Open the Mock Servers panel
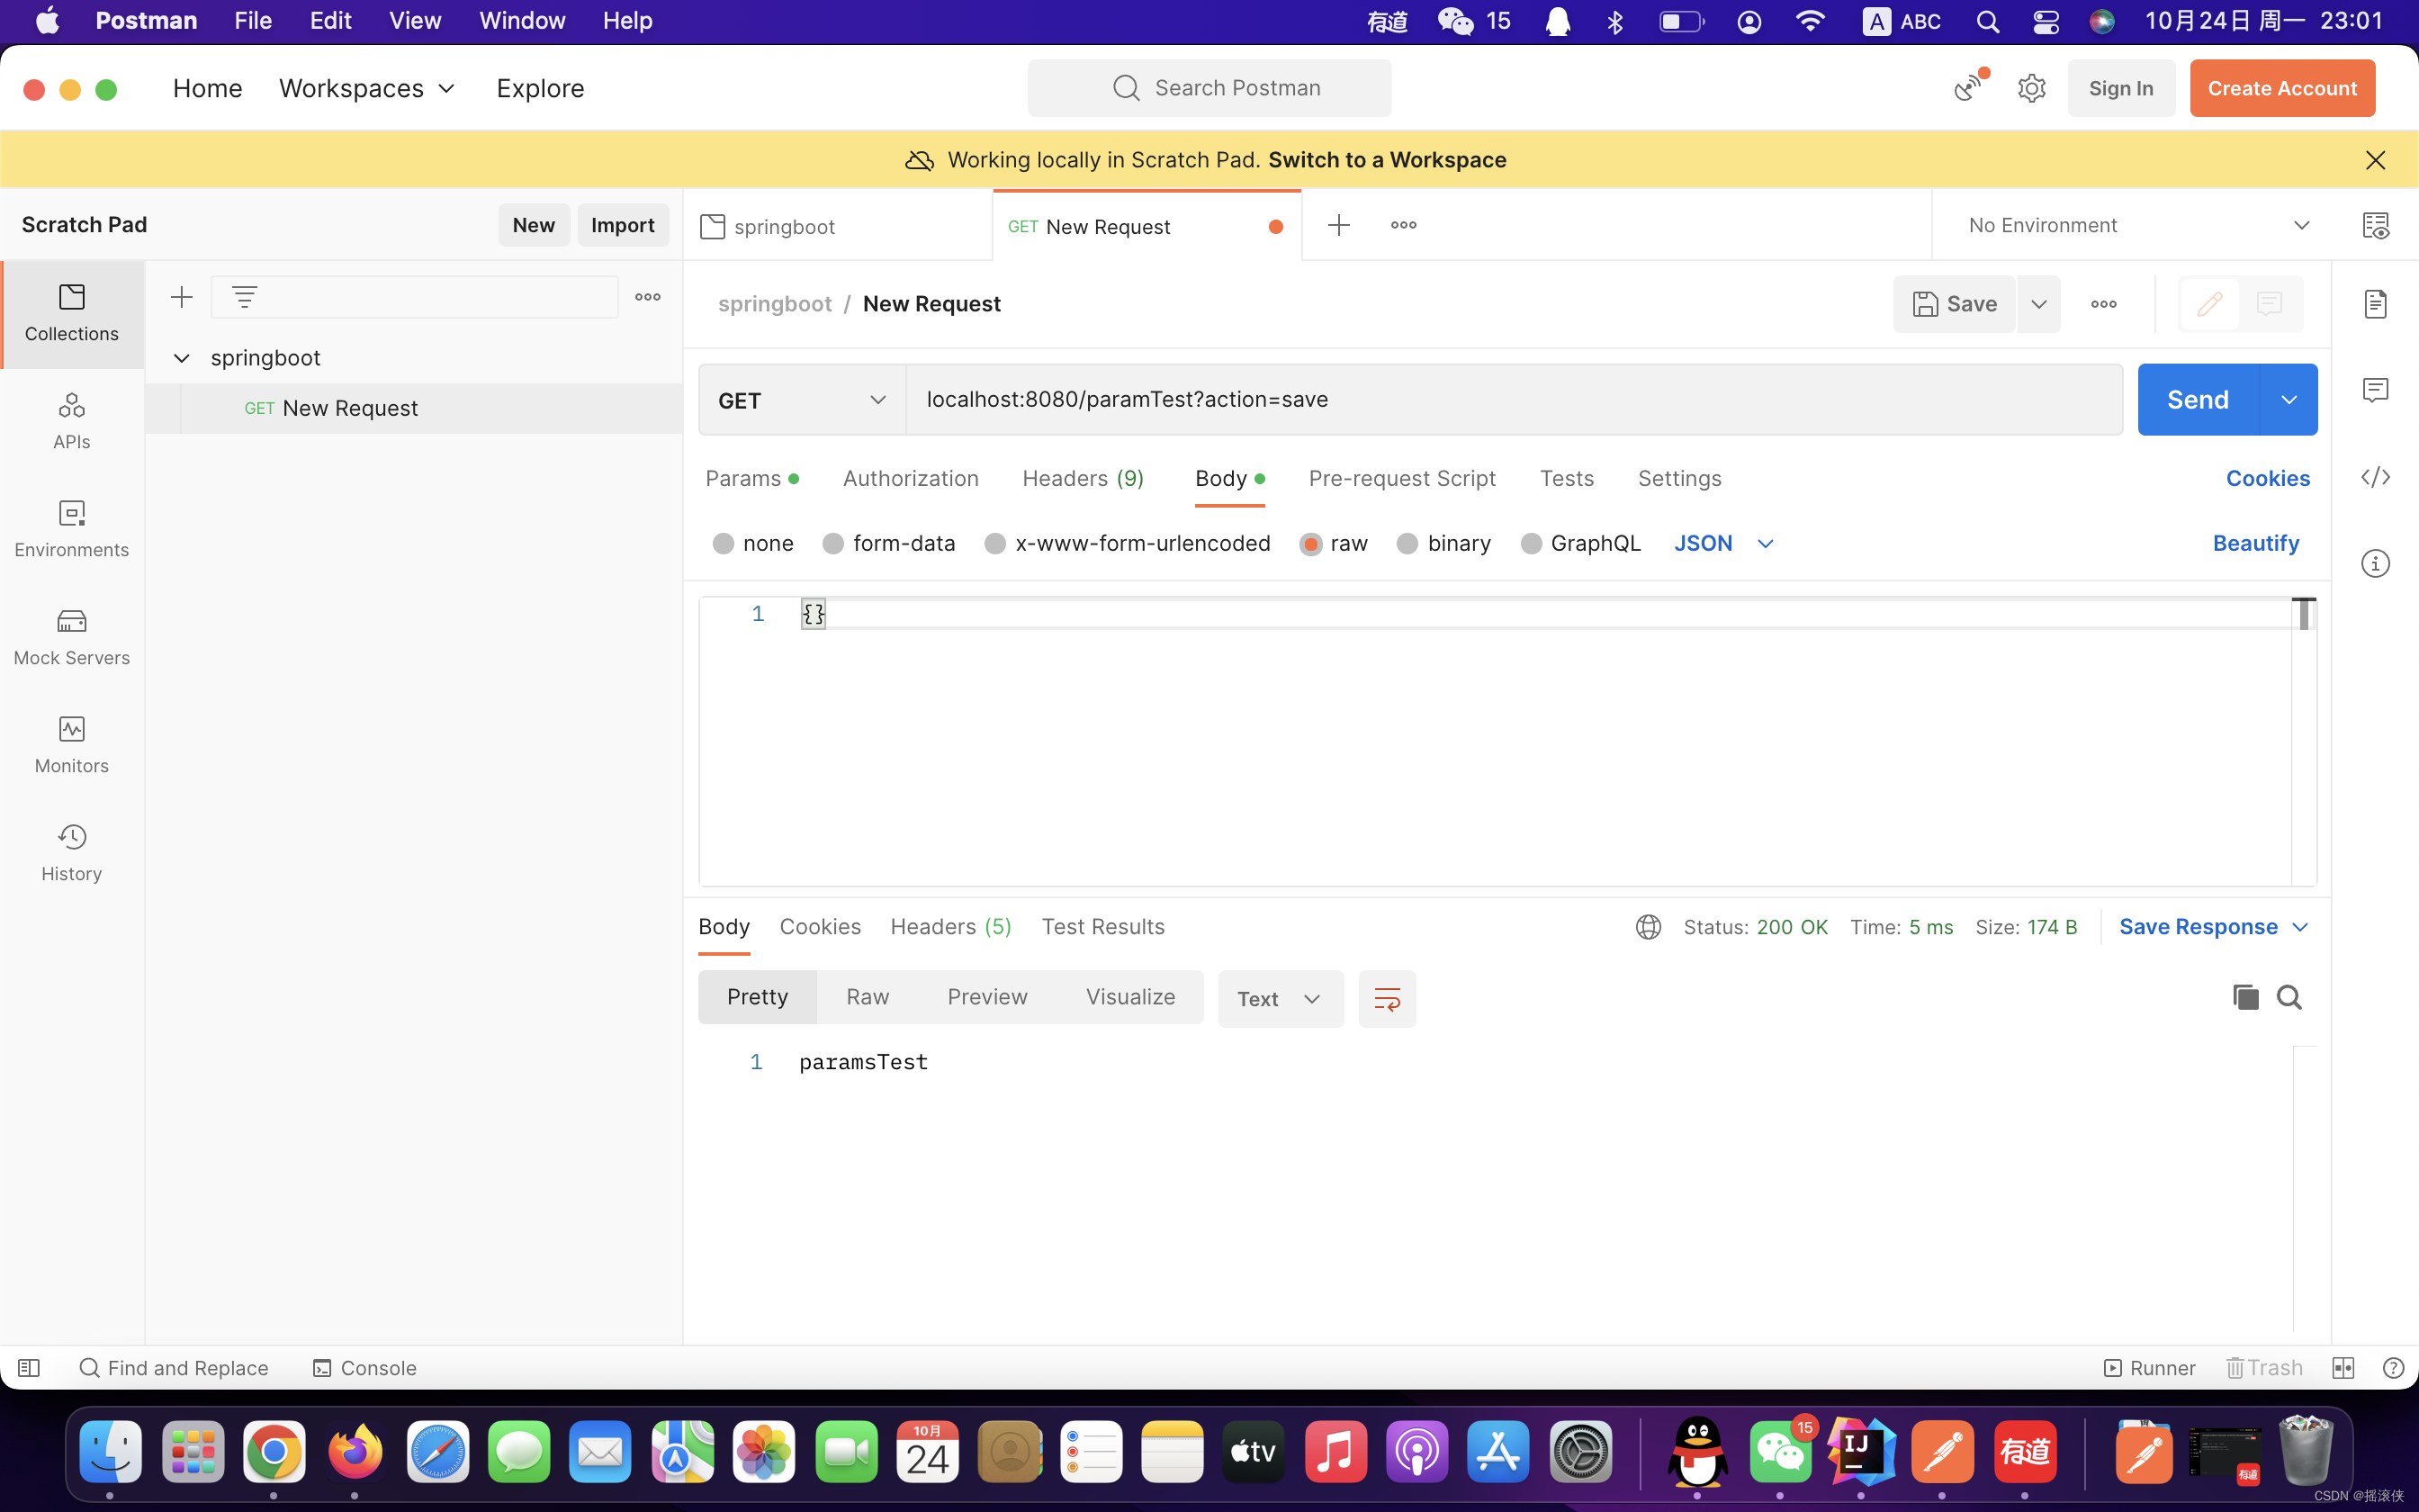The image size is (2419, 1512). [x=71, y=636]
